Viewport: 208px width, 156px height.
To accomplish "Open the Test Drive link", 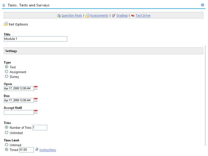I will click(143, 15).
